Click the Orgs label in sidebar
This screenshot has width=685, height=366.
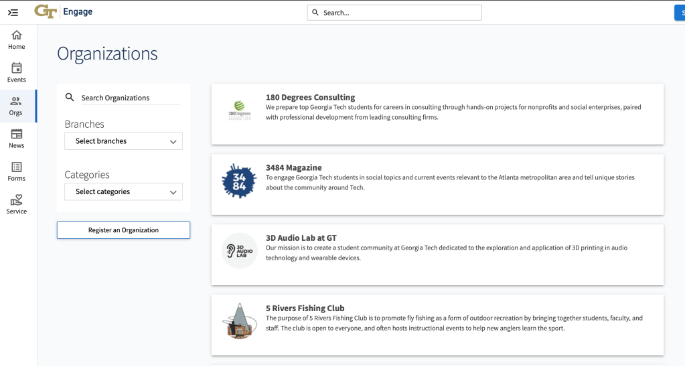pos(15,112)
